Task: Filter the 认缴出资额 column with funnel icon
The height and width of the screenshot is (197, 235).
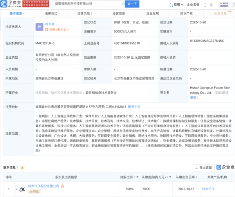Action: pyautogui.click(x=170, y=177)
